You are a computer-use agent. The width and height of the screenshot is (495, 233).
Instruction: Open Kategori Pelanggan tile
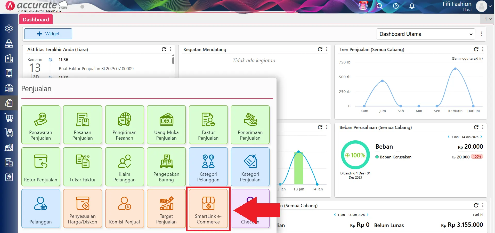[x=208, y=167]
